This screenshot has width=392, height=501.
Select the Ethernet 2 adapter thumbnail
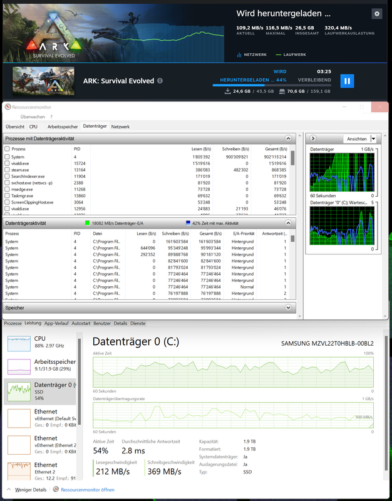pos(19,471)
